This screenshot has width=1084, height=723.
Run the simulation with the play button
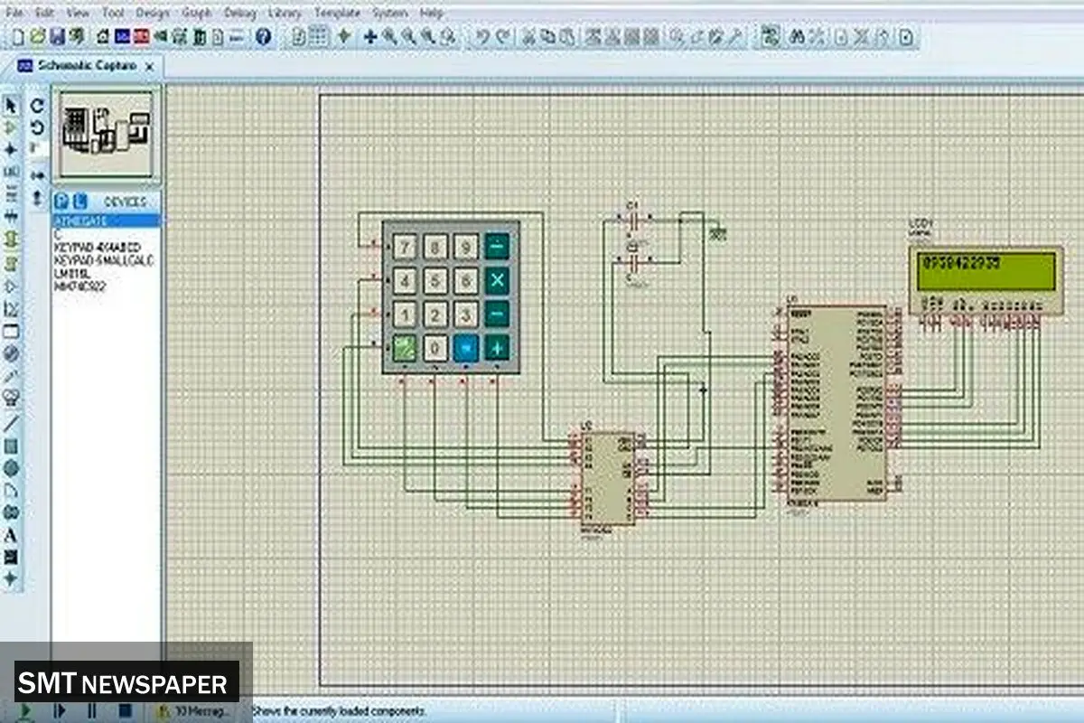[25, 710]
